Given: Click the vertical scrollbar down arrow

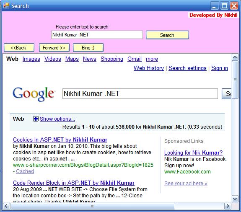Looking at the screenshot, I should pos(235,199).
